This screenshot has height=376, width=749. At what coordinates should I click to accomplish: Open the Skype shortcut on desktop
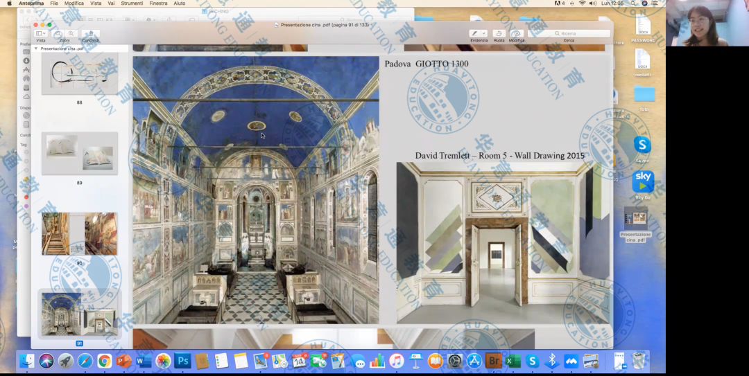tap(642, 145)
